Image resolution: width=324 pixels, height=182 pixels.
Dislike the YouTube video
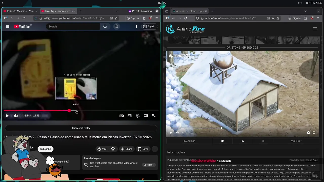[x=113, y=149]
